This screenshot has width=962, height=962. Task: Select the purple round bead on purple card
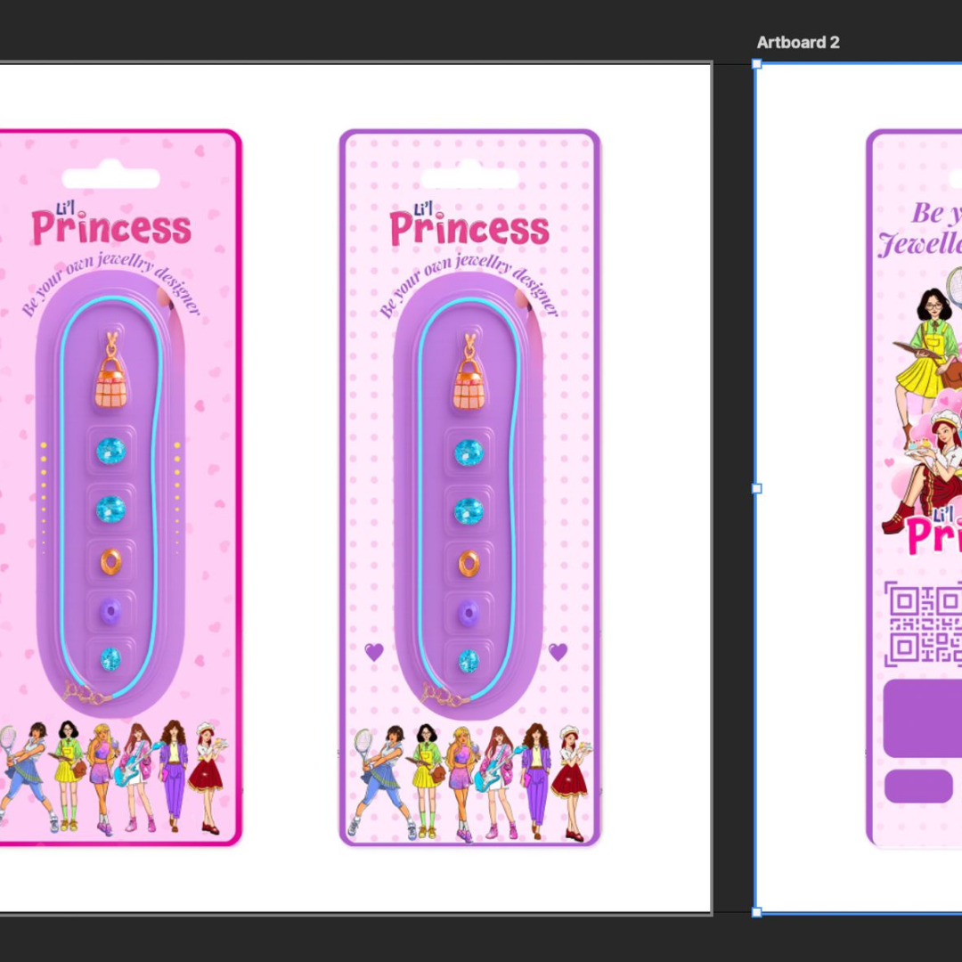[x=469, y=614]
